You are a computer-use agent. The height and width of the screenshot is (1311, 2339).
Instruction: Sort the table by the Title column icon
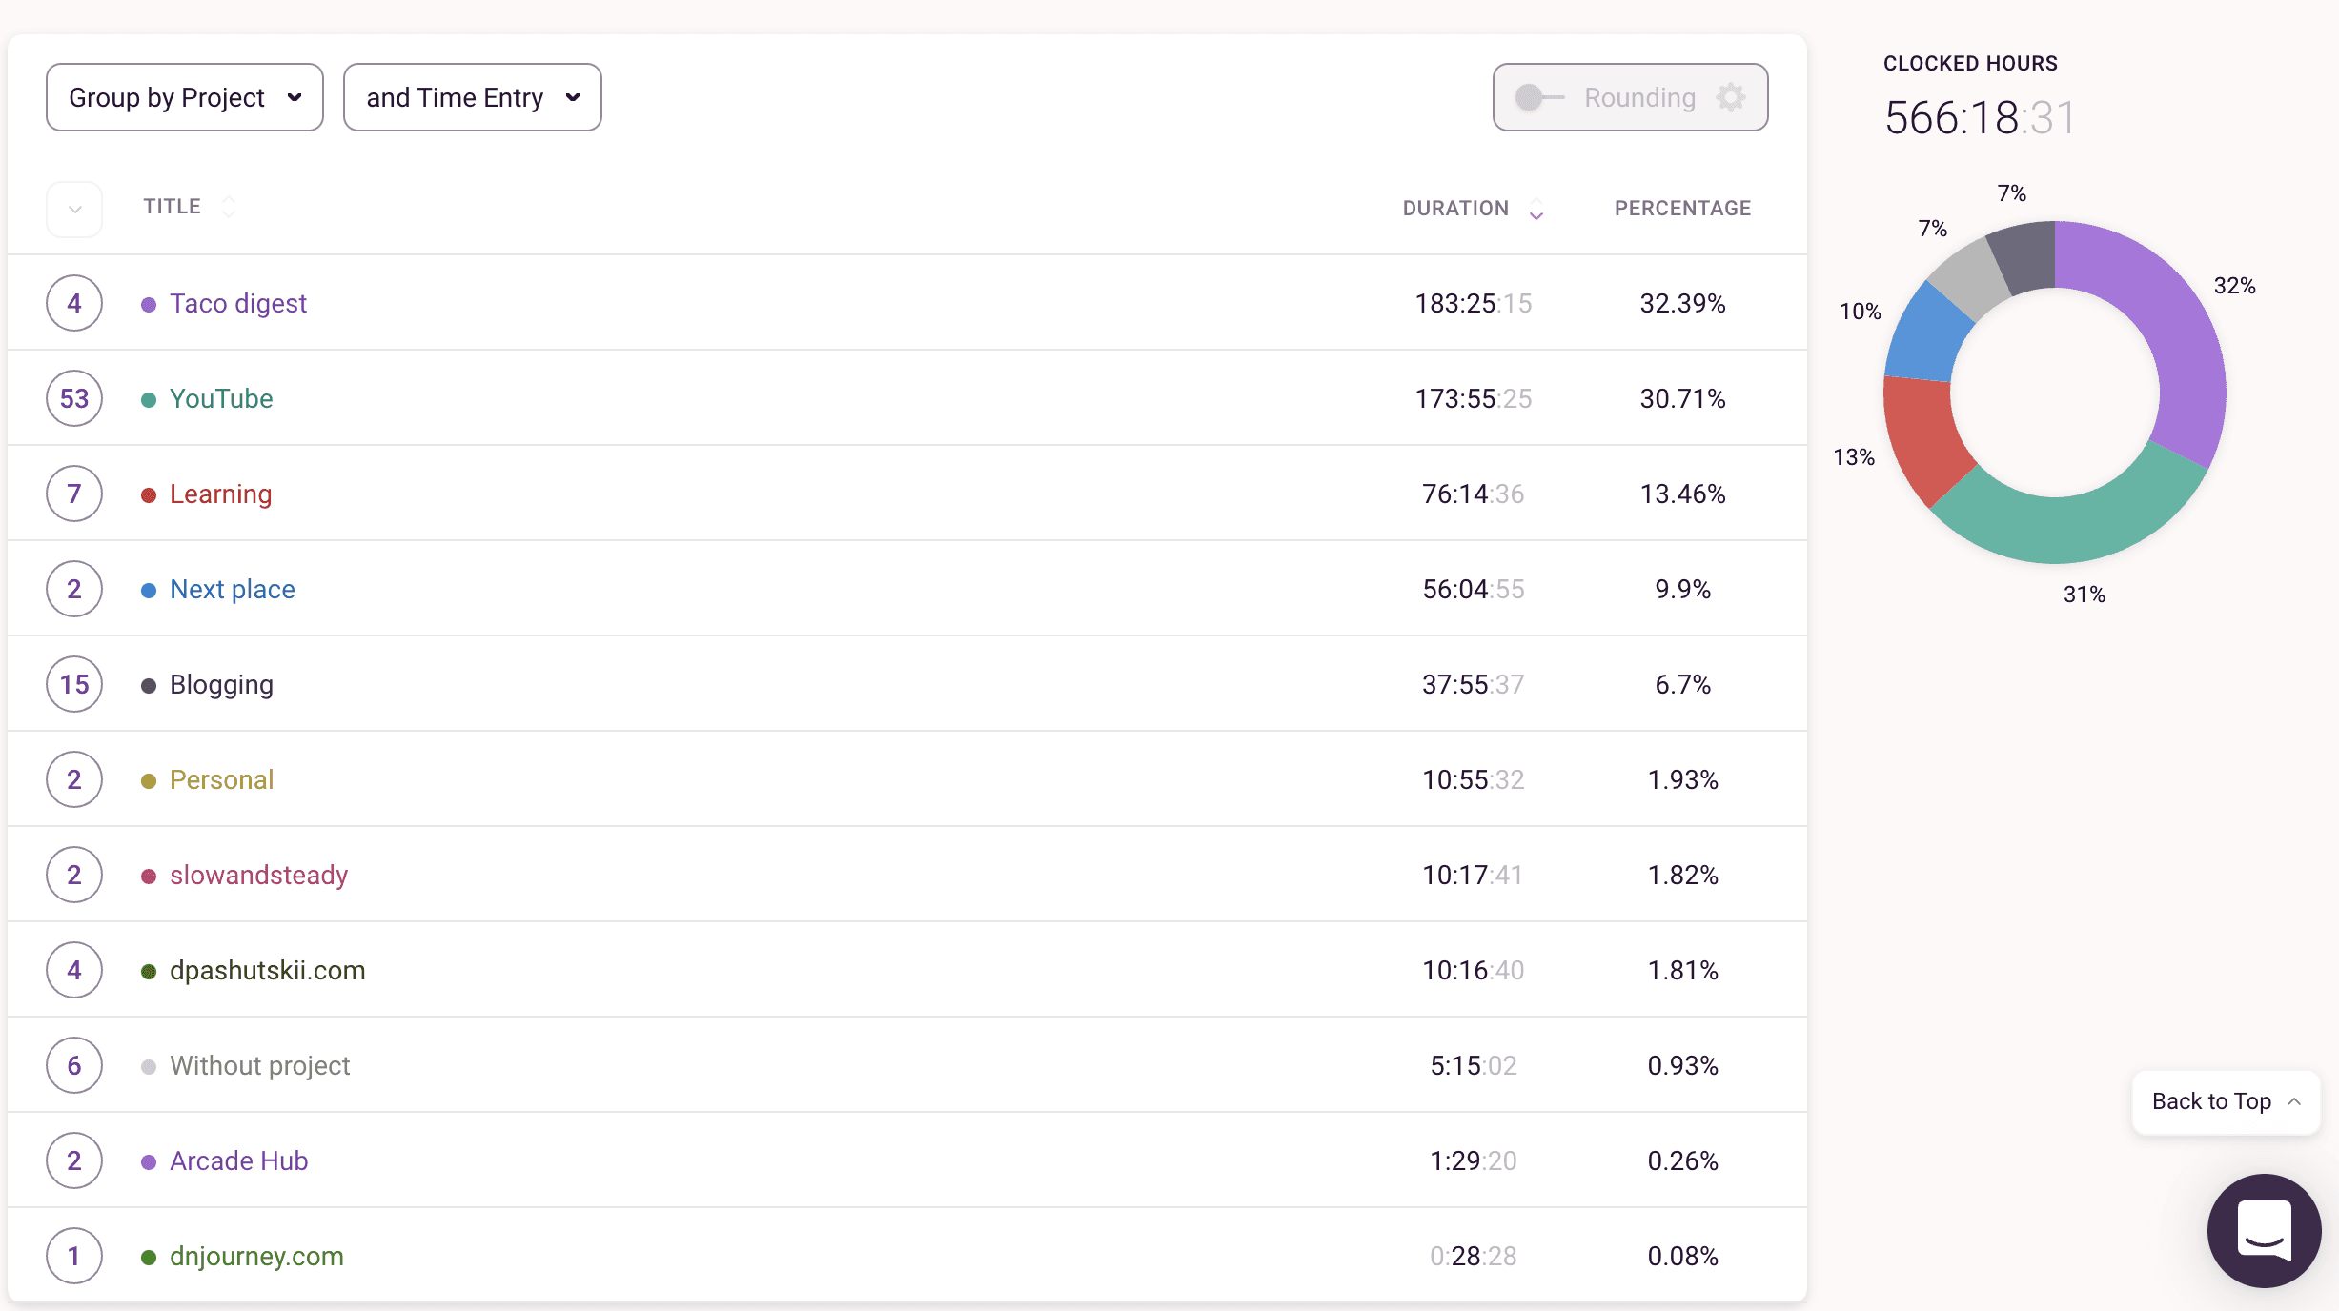pyautogui.click(x=228, y=207)
